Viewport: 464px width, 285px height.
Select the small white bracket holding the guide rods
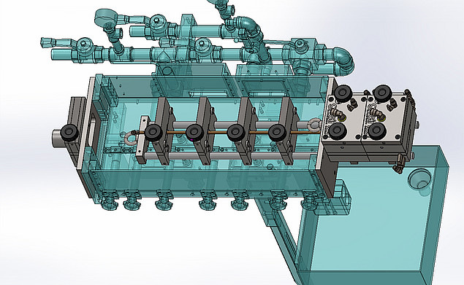(x=144, y=140)
